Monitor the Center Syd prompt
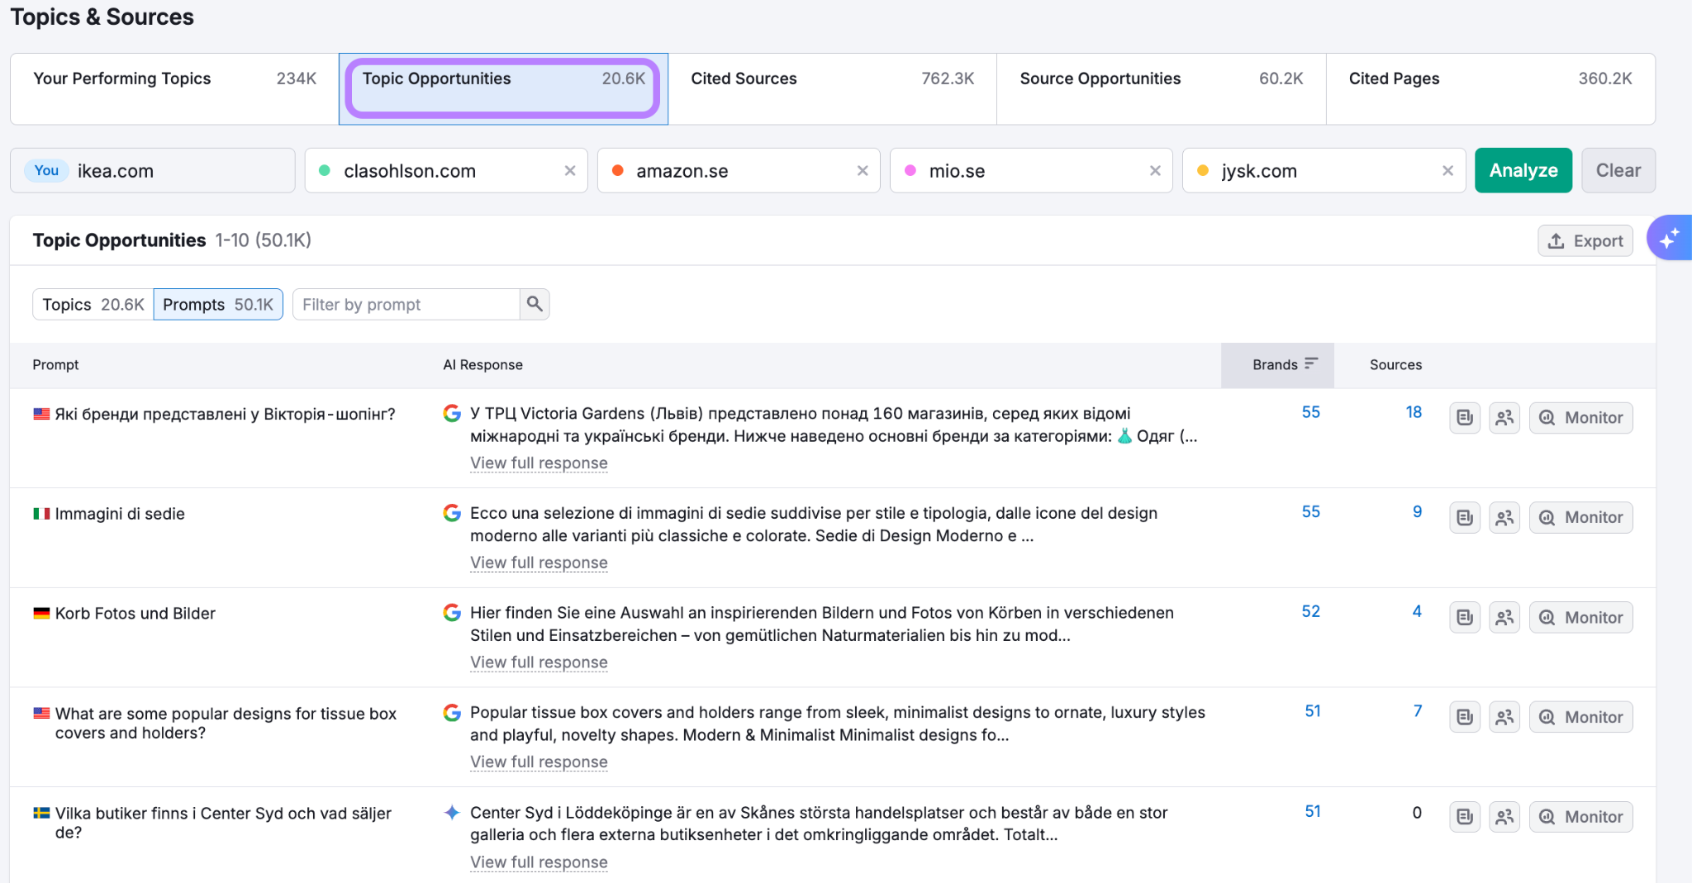The image size is (1692, 883). coord(1580,817)
